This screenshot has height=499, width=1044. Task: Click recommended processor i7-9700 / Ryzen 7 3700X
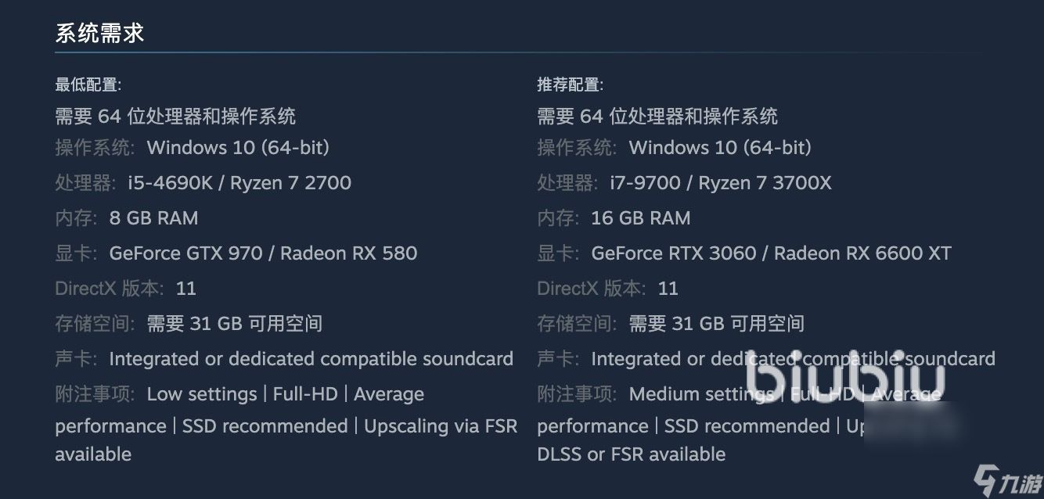pyautogui.click(x=721, y=183)
